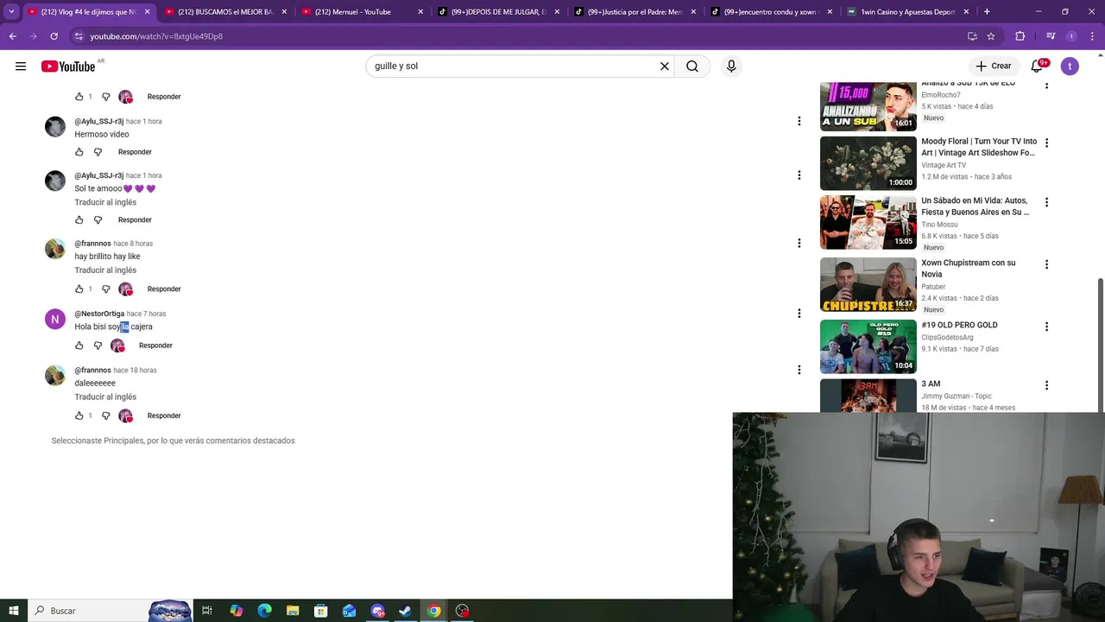Image resolution: width=1105 pixels, height=622 pixels.
Task: Open options menu for 'Sol te amooo' comment
Action: pyautogui.click(x=799, y=175)
